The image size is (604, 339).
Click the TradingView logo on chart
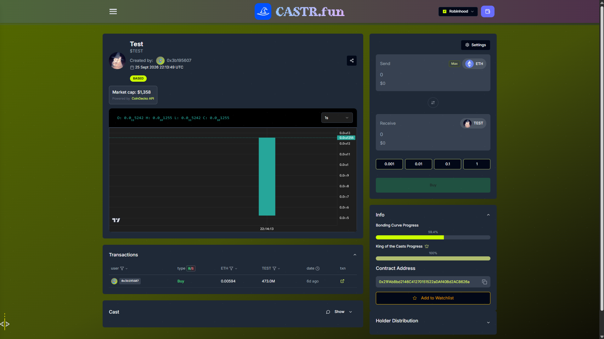click(x=116, y=220)
